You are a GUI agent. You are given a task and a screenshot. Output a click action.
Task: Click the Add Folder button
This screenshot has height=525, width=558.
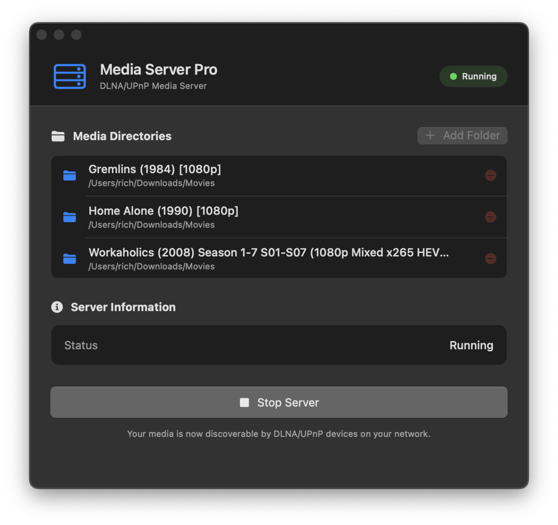point(462,135)
